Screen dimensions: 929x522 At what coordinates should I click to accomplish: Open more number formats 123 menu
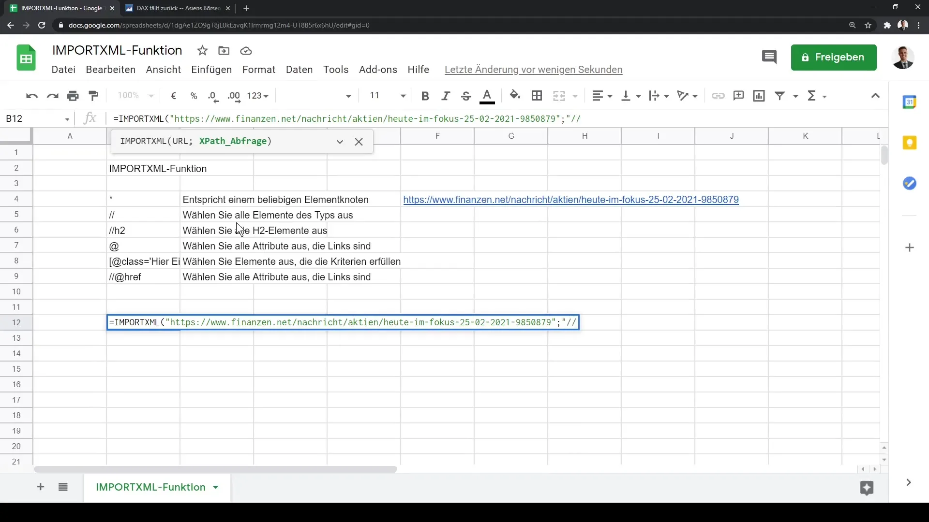click(257, 96)
